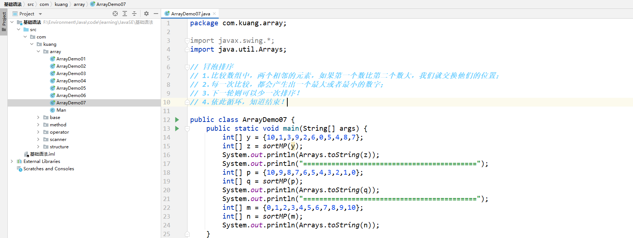Expand External Libraries node
The width and height of the screenshot is (633, 238).
12,161
